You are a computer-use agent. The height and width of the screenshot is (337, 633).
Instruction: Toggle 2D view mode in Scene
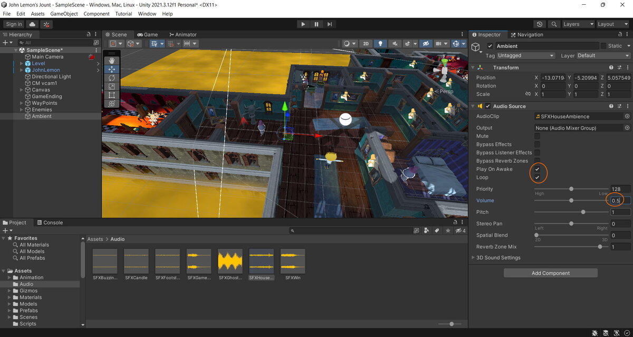click(x=366, y=44)
